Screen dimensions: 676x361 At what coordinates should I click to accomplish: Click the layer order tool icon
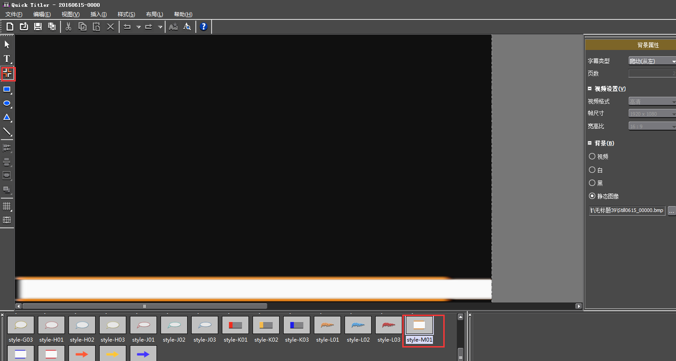(7, 190)
